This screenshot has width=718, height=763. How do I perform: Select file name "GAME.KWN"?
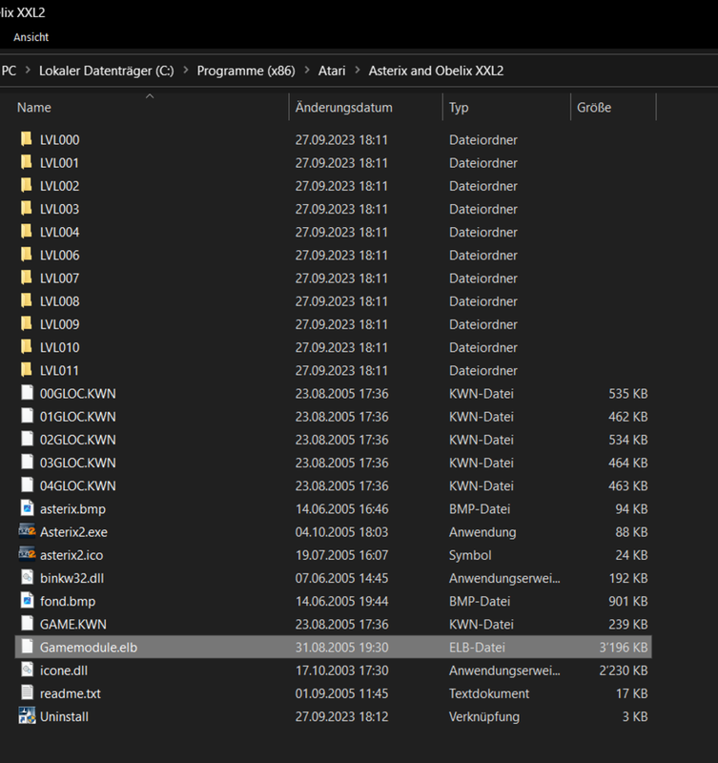coord(73,625)
